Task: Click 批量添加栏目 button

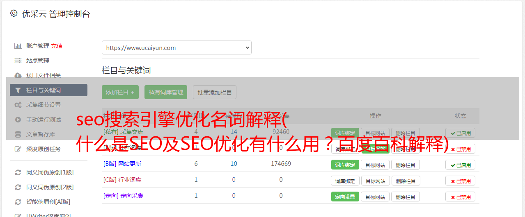Action: pos(215,92)
